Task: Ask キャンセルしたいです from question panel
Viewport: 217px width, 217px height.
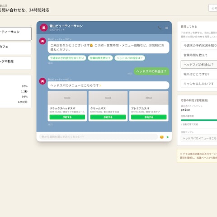Action: tap(199, 84)
